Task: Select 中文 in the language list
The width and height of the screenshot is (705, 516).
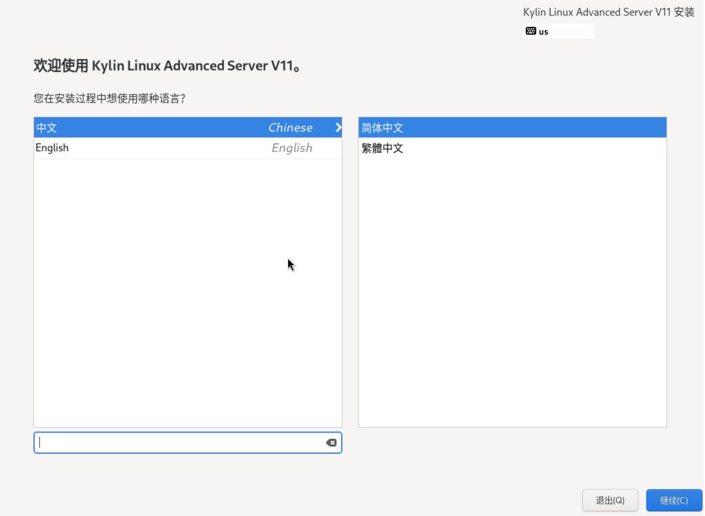Action: click(x=46, y=127)
